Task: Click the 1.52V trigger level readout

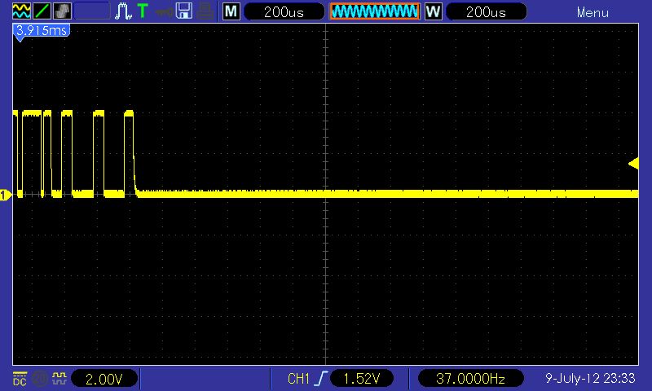Action: [x=362, y=379]
